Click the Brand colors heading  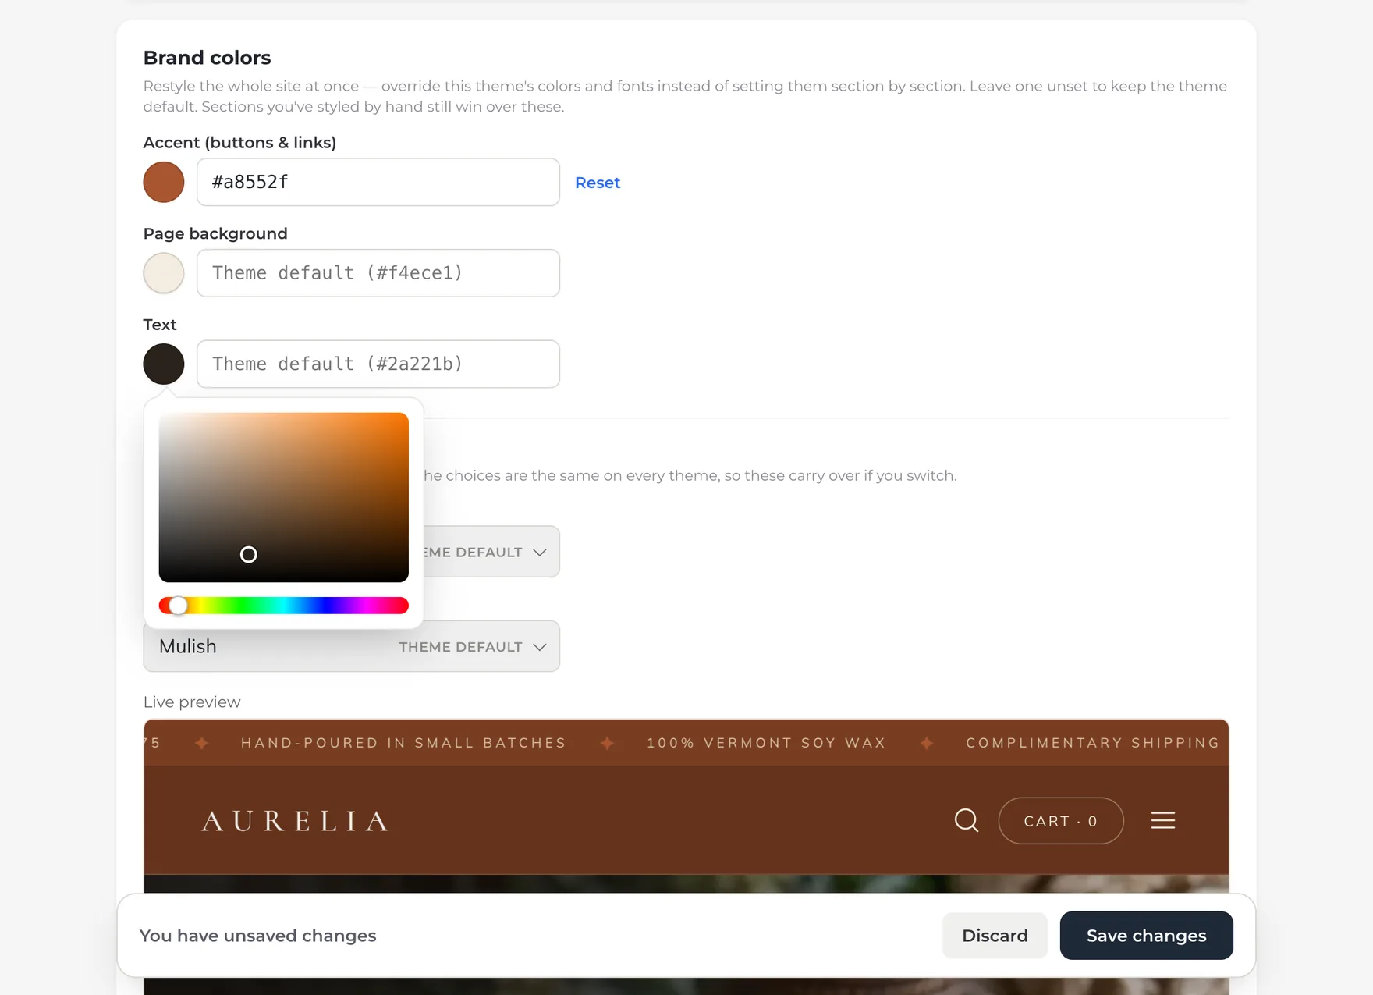click(208, 58)
